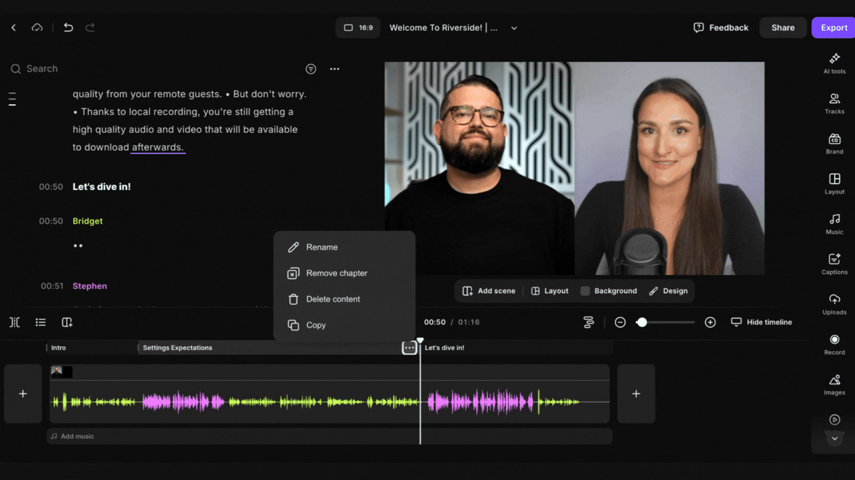Viewport: 855px width, 480px height.
Task: Open the Brand kit panel
Action: point(834,144)
